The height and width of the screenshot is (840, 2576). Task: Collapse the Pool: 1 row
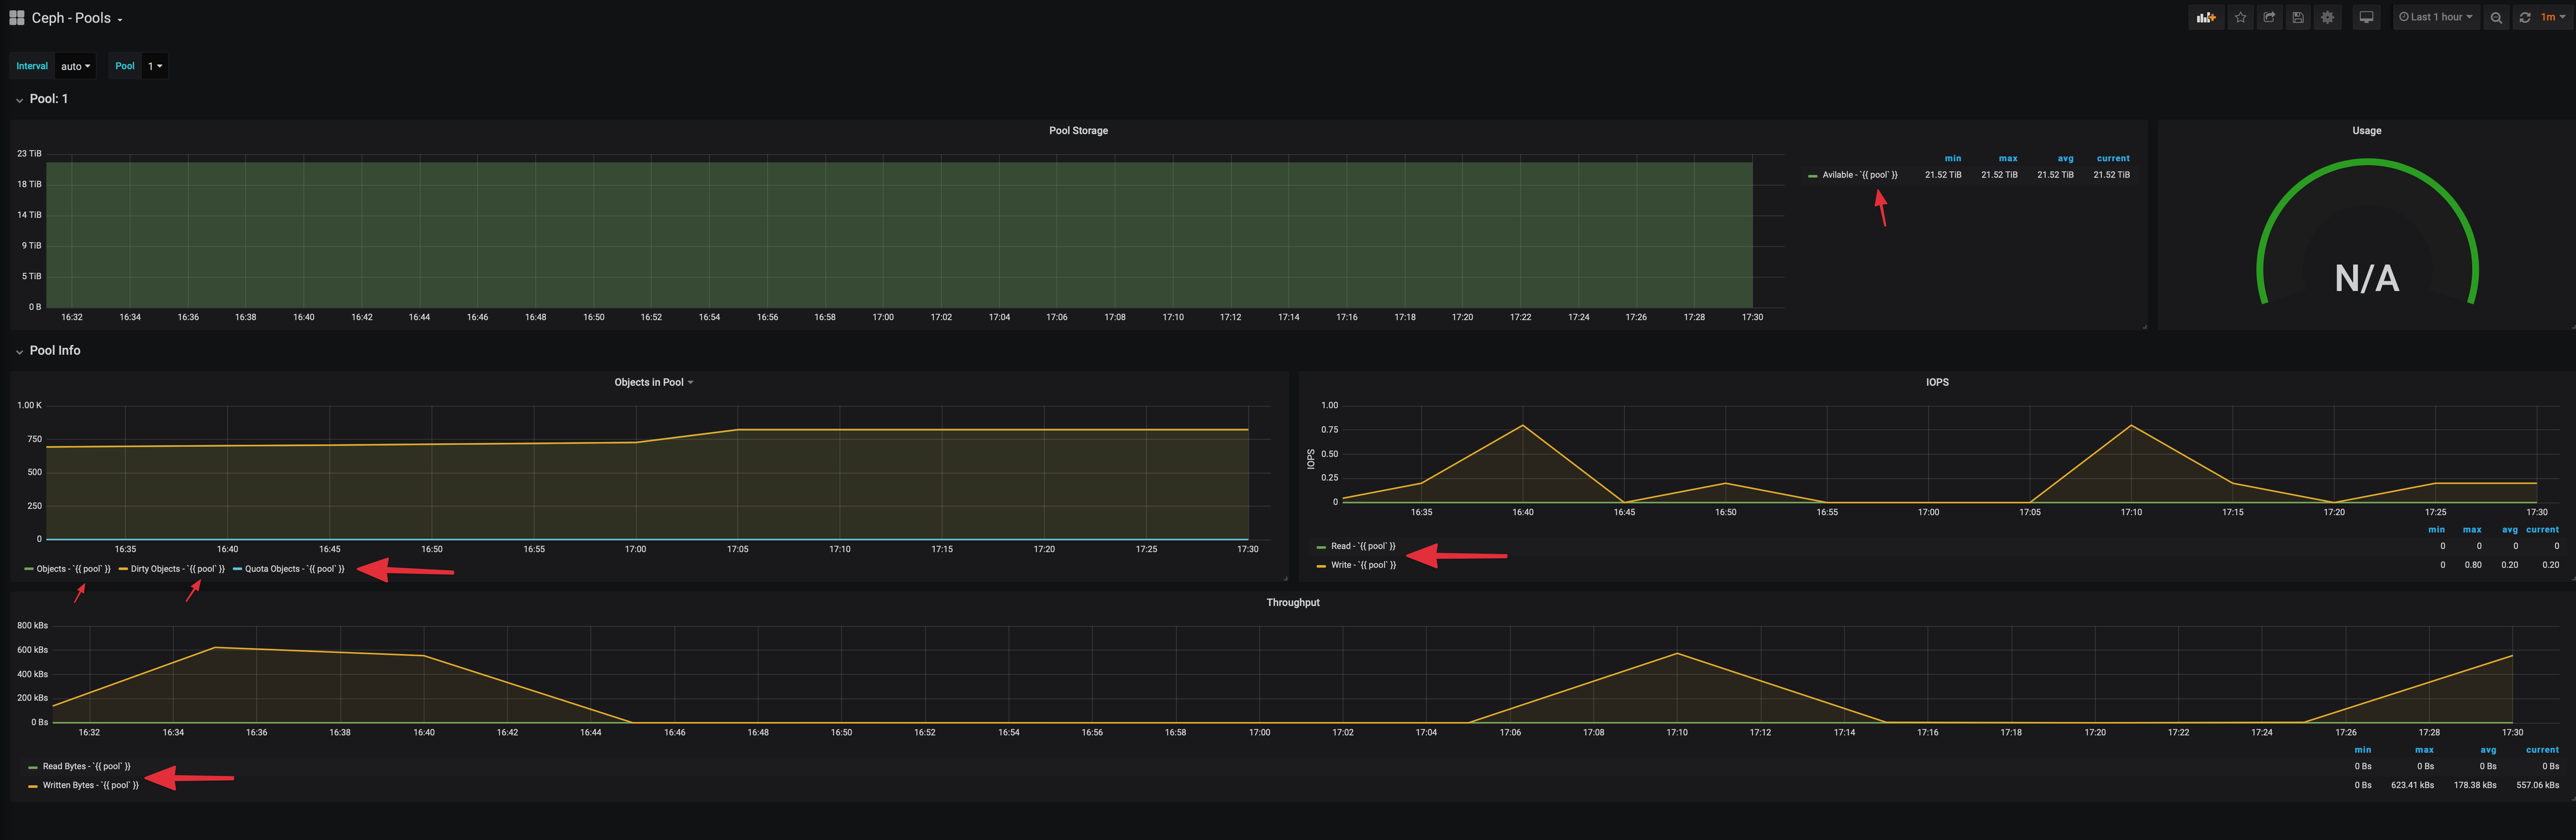(x=48, y=99)
